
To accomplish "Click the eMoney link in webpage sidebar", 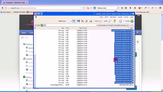I will [x=29, y=77].
